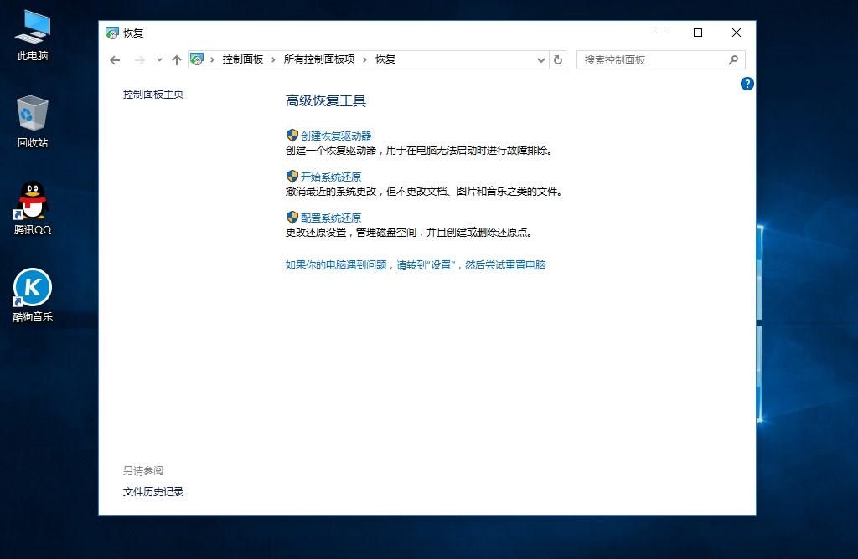858x559 pixels.
Task: Click inside the 搜索控制面板 search box
Action: (654, 59)
